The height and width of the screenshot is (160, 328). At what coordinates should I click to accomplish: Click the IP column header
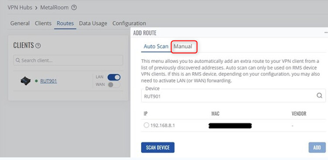[x=146, y=114]
